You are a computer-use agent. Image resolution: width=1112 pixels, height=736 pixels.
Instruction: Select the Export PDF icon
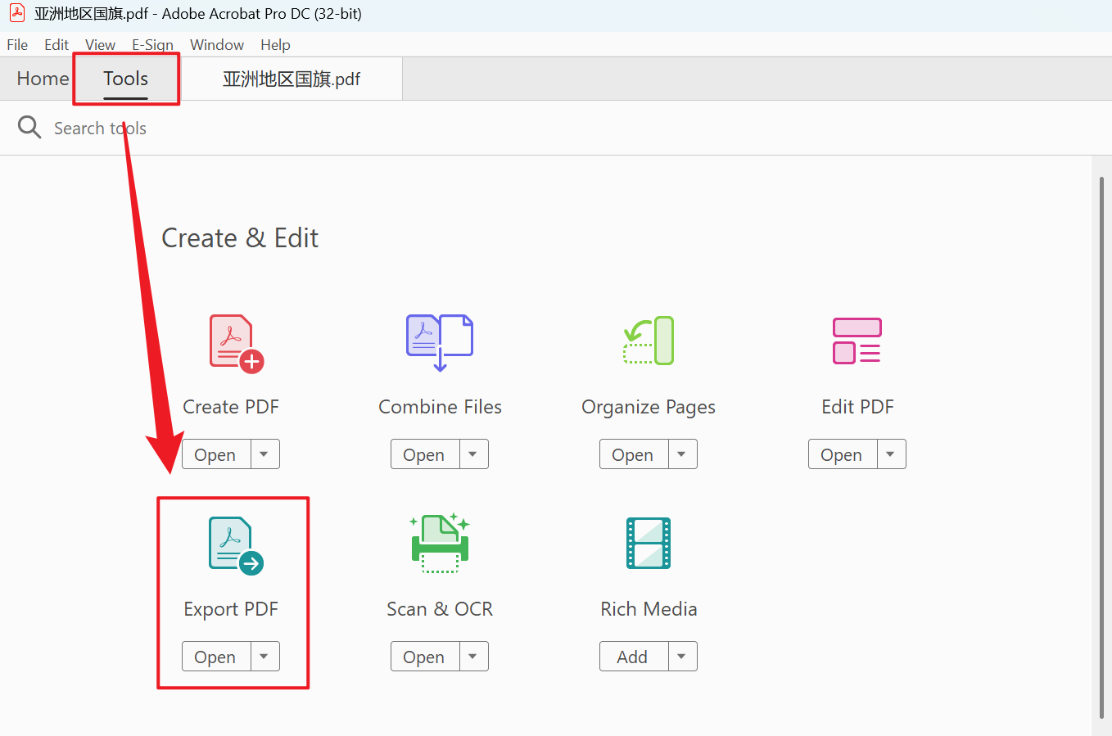[x=236, y=545]
